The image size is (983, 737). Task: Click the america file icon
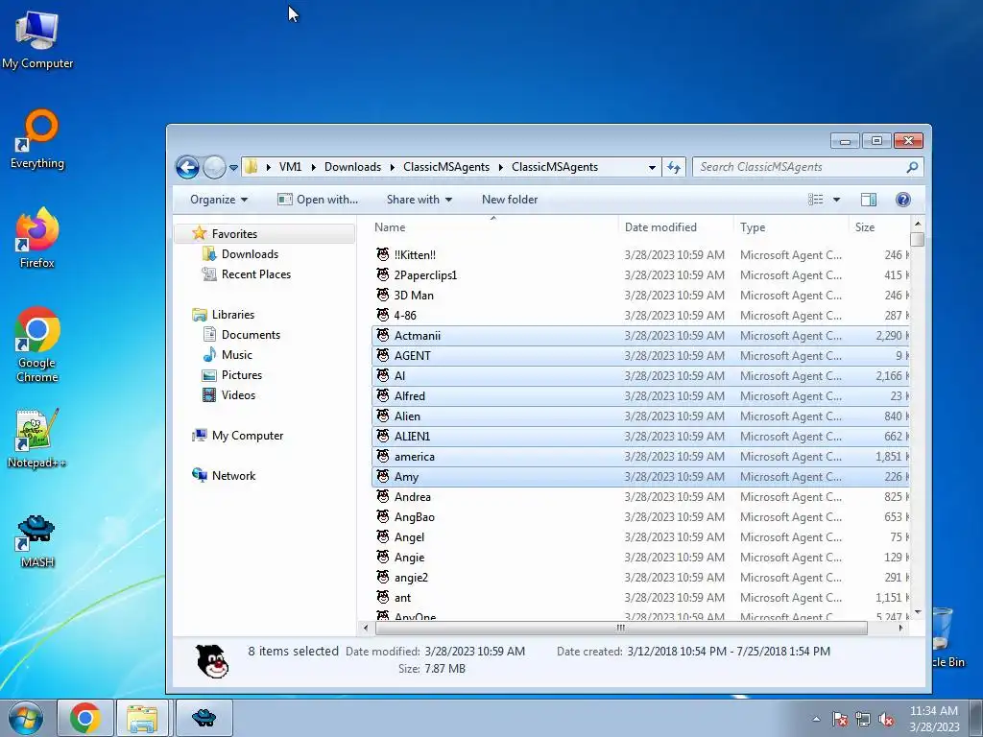pos(383,456)
